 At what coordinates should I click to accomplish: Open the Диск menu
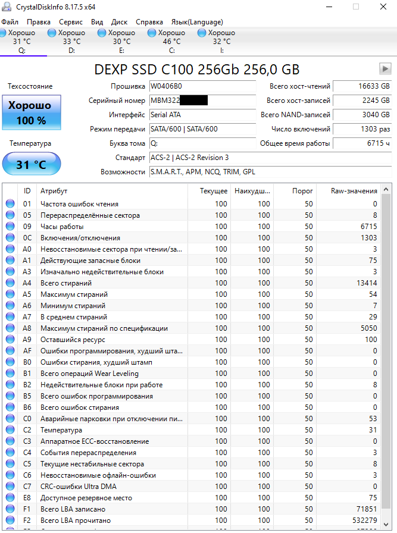pos(119,22)
